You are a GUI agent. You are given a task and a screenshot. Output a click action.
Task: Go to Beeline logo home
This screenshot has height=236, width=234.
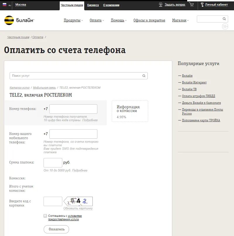pos(19,20)
